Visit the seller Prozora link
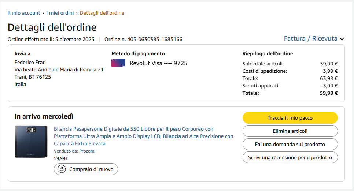Image resolution: width=354 pixels, height=191 pixels. pos(87,151)
